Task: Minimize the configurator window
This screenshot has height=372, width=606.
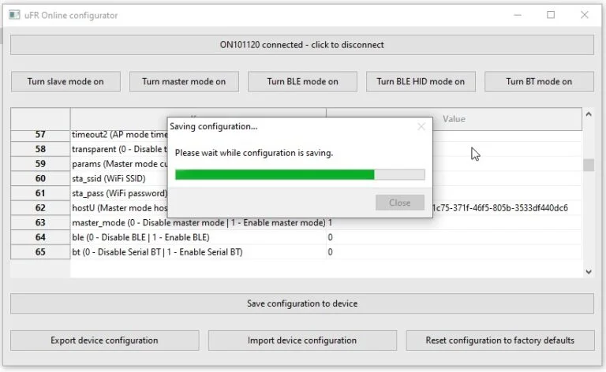Action: [518, 15]
